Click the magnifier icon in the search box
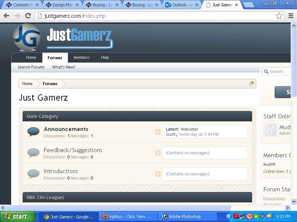The height and width of the screenshot is (222, 297). (x=266, y=71)
